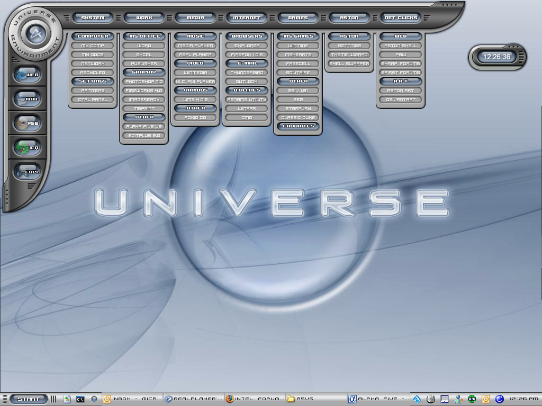Launch the MAIL shortcut in the side panel
542x406 pixels.
coord(28,99)
